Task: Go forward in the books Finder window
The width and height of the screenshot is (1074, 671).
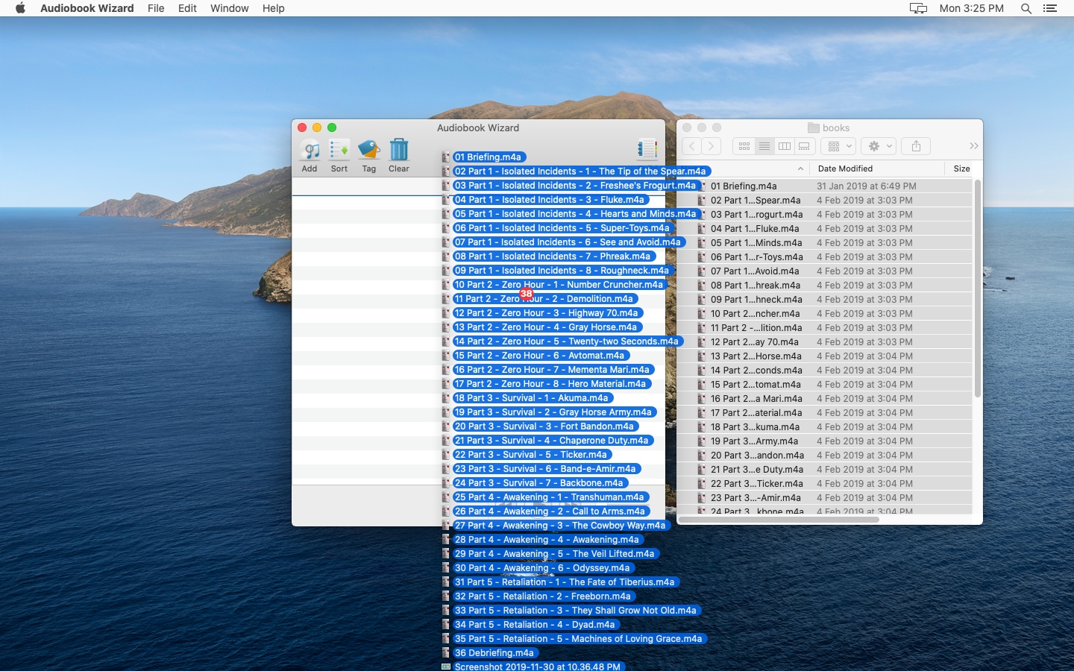Action: coord(712,146)
